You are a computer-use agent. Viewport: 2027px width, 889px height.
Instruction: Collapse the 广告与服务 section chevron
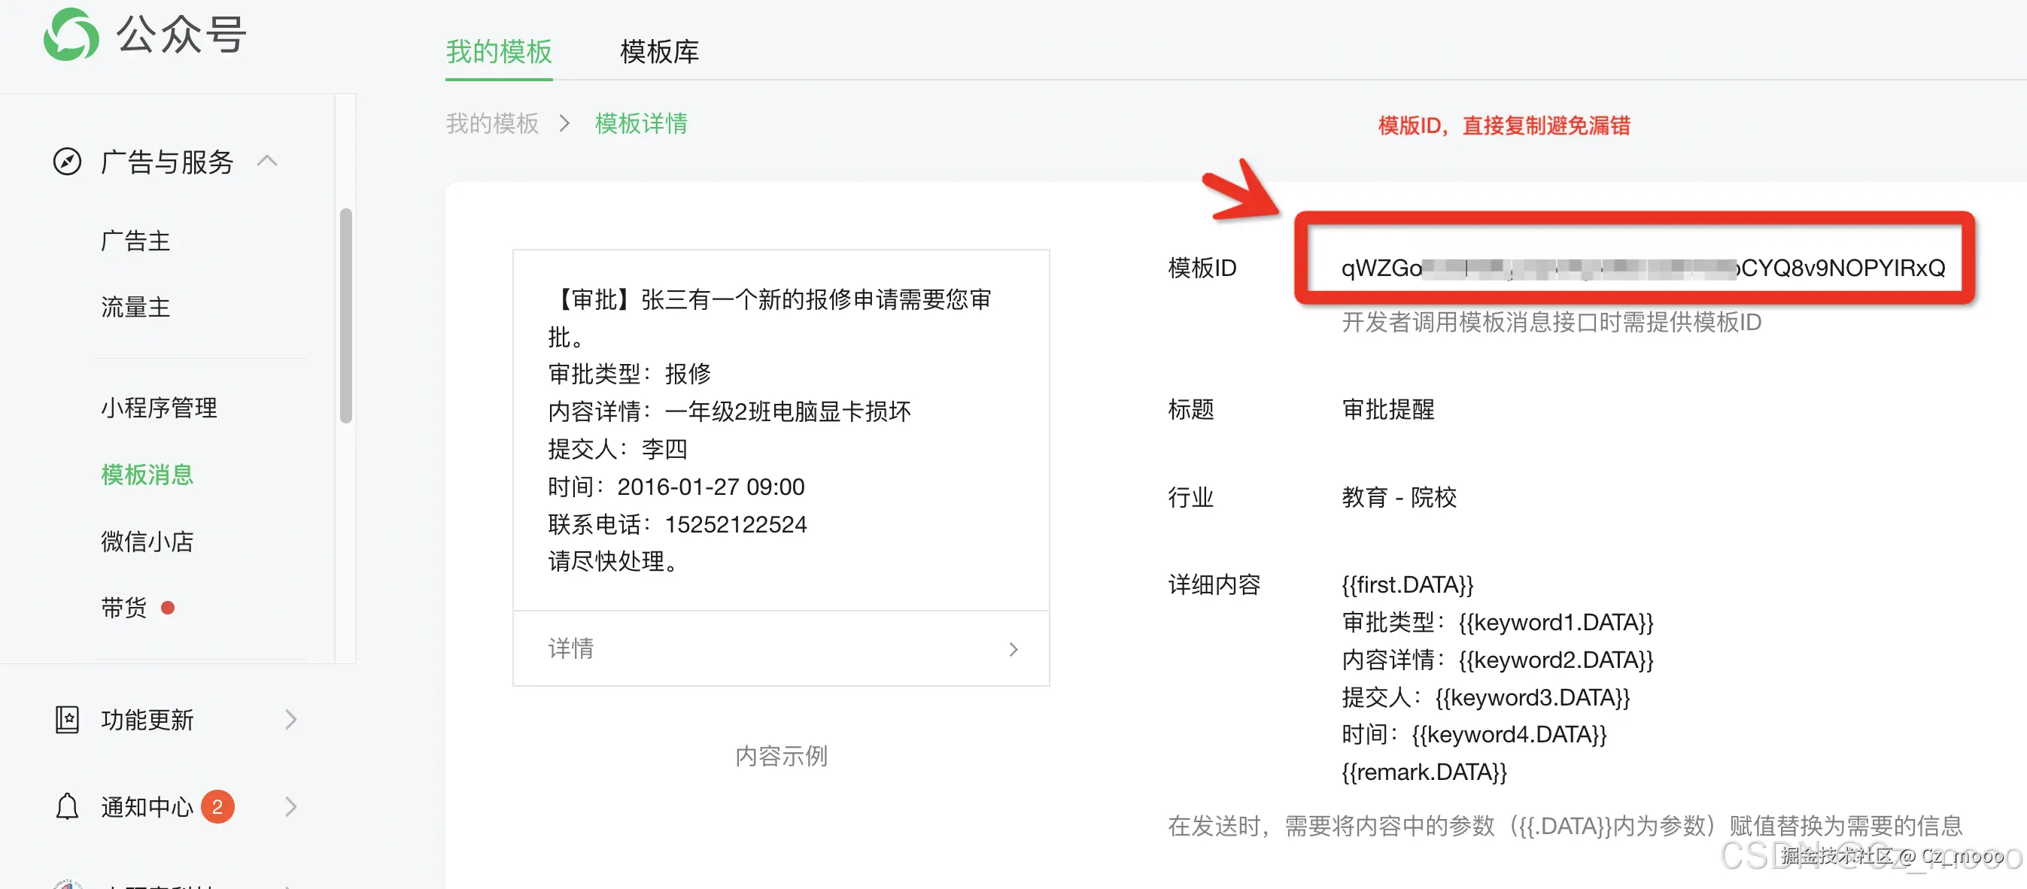pyautogui.click(x=268, y=161)
